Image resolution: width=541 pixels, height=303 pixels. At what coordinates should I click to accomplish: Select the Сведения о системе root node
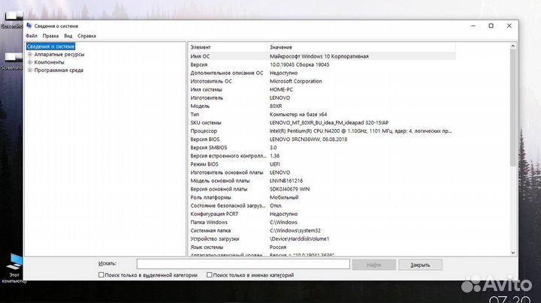coord(51,46)
